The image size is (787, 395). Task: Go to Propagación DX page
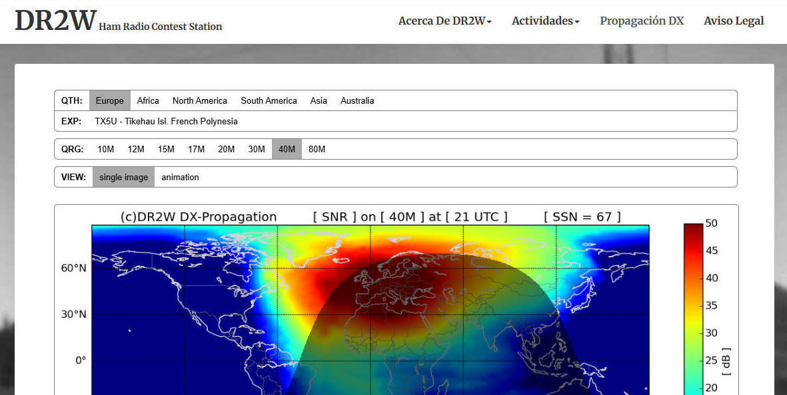641,21
